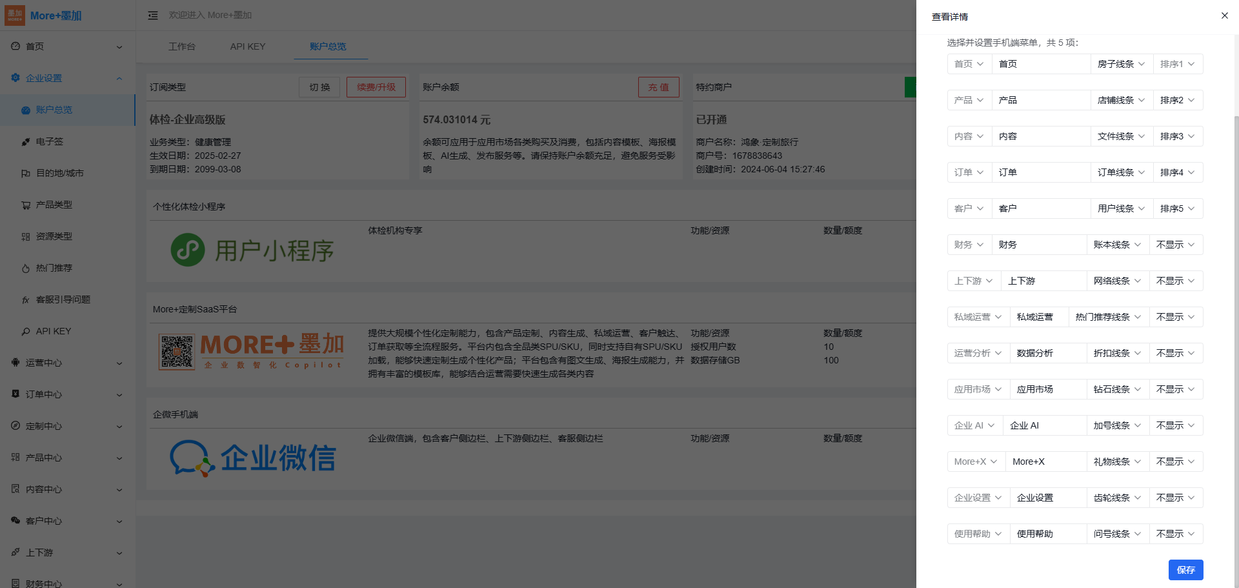Viewport: 1239px width, 588px height.
Task: Click the MORE+ QR code image
Action: pyautogui.click(x=177, y=352)
